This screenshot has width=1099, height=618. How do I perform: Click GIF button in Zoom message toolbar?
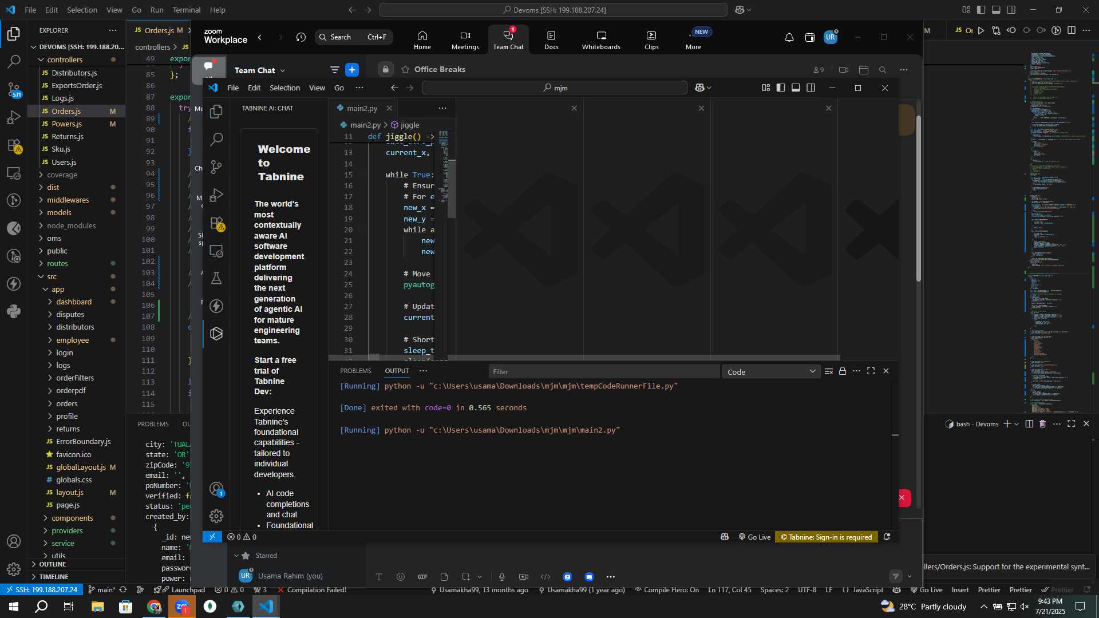click(422, 577)
